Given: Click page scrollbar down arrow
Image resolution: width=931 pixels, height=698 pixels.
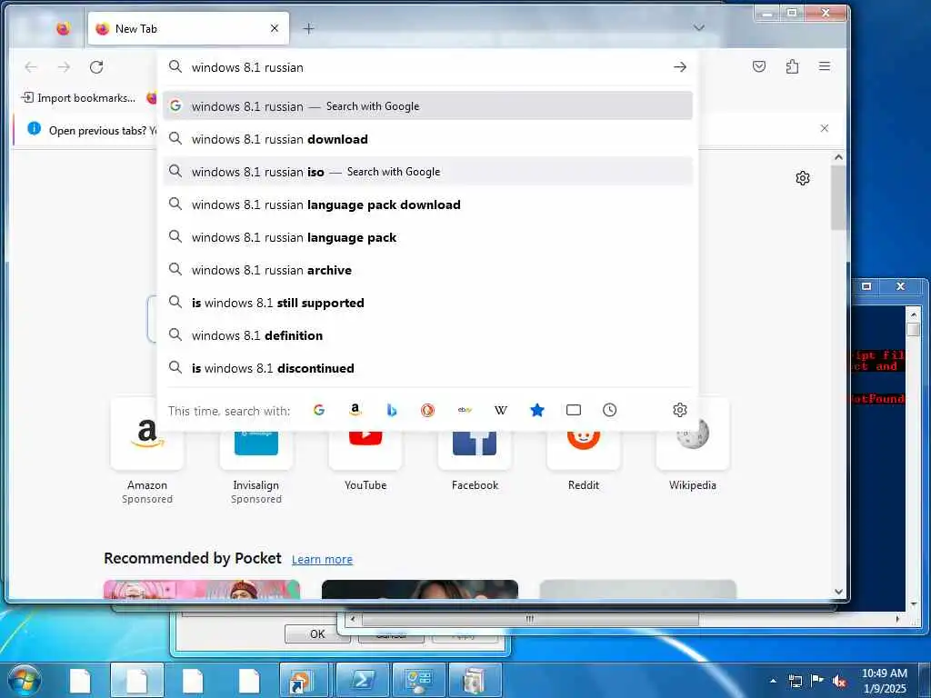Looking at the screenshot, I should pos(838,592).
